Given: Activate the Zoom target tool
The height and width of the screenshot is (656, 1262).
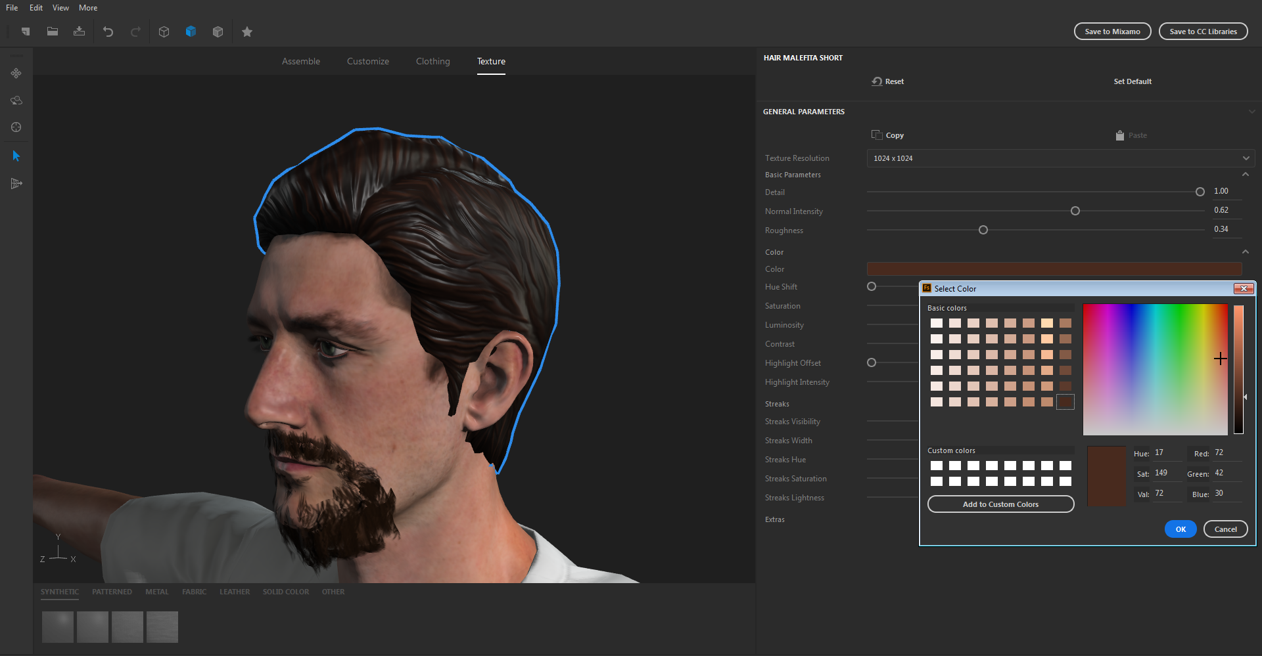Looking at the screenshot, I should (16, 127).
